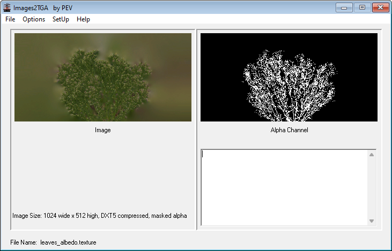This screenshot has height=251, width=392.
Task: Click the 'Image' label under the preview
Action: pyautogui.click(x=103, y=130)
